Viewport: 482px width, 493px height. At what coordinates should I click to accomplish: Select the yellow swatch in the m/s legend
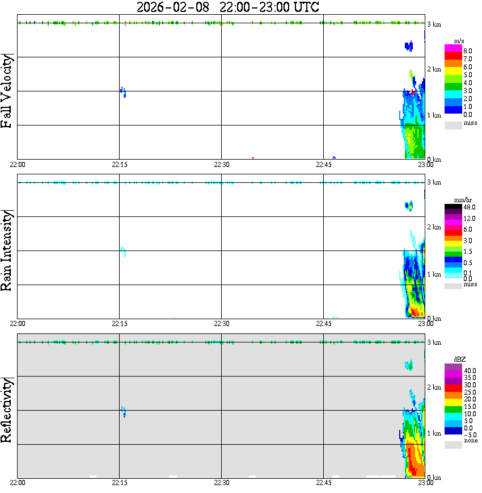(453, 72)
